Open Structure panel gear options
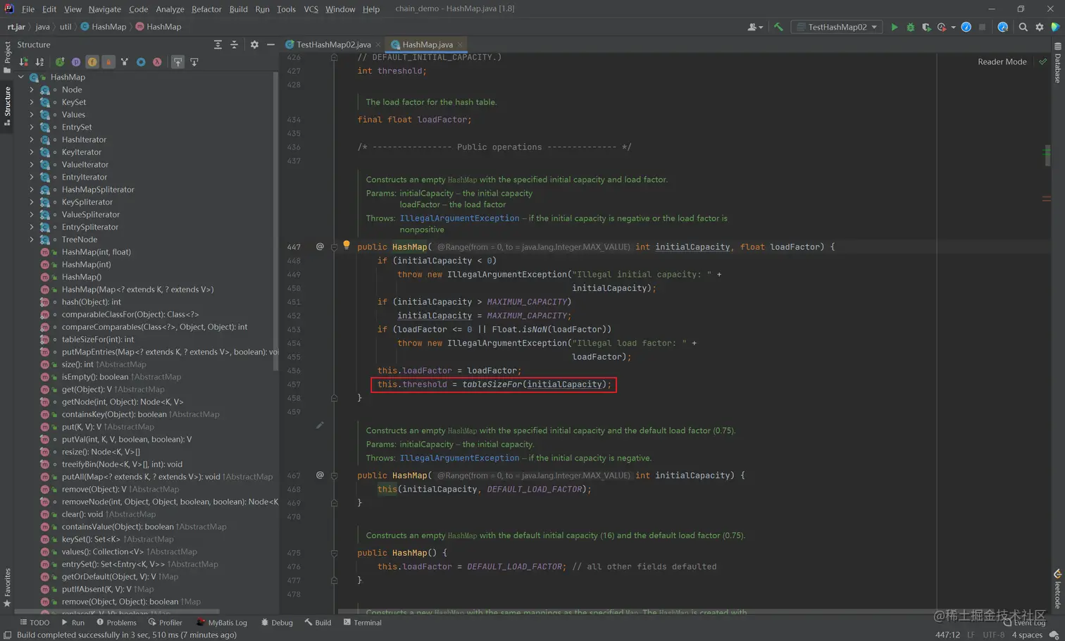The width and height of the screenshot is (1065, 641). [x=254, y=44]
